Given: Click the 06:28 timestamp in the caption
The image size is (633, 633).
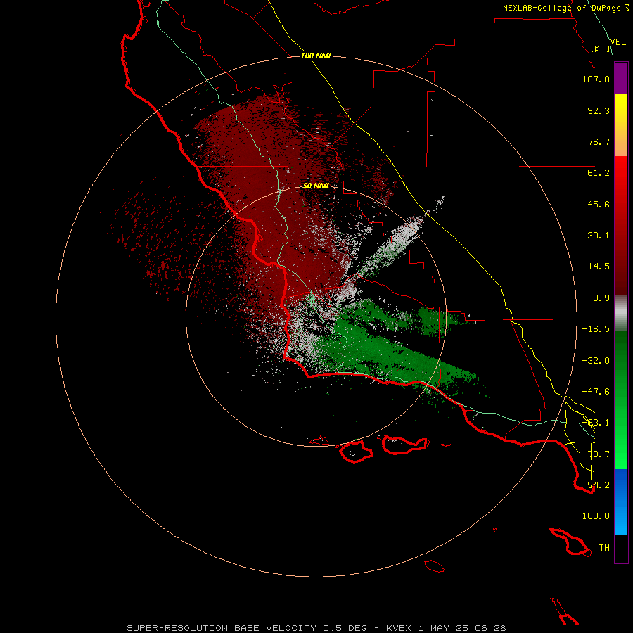Looking at the screenshot, I should 490,628.
